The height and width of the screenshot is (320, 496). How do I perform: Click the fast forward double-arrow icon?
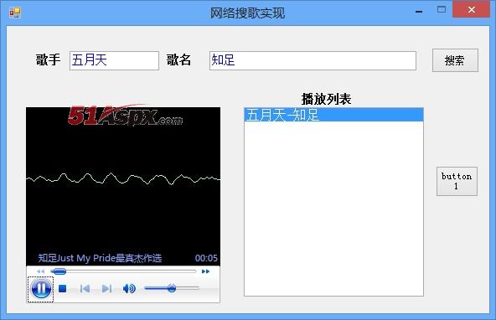205,271
